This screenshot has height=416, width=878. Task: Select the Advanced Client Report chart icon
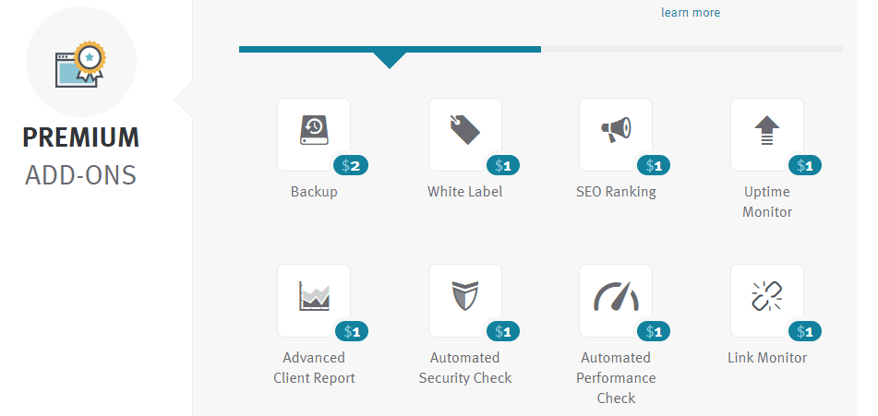(314, 298)
